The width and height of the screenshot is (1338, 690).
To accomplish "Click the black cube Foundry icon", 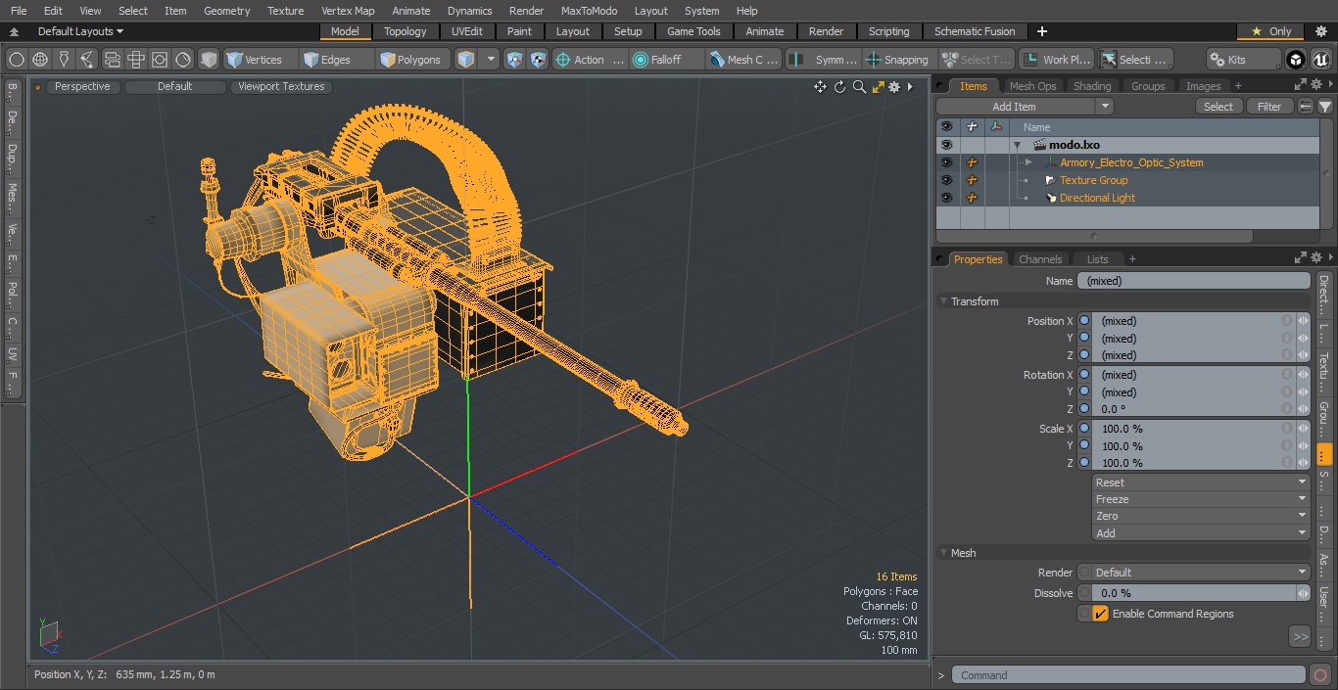I will [1295, 60].
